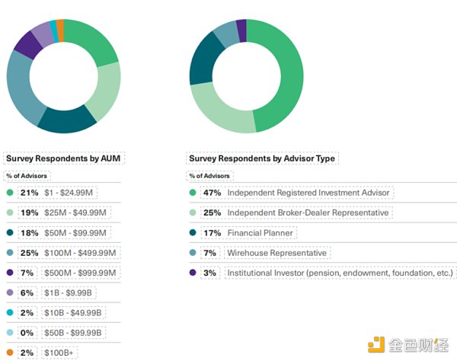Click the 47% value in the Advisor Type legend

point(211,193)
